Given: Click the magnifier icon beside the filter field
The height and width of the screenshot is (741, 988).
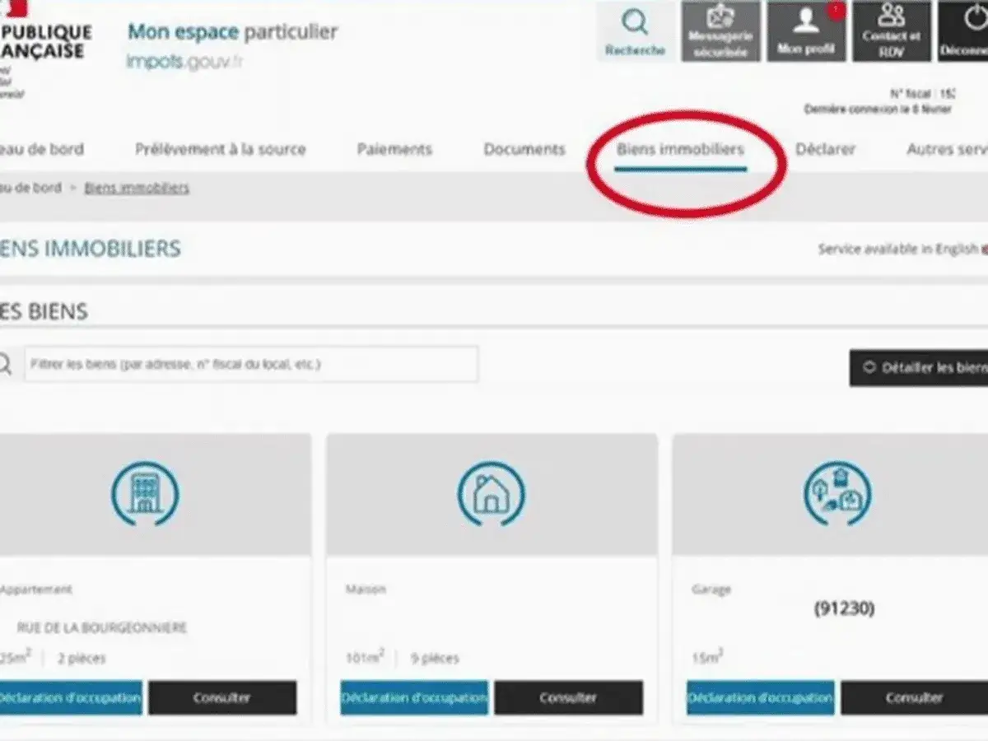Looking at the screenshot, I should 5,363.
